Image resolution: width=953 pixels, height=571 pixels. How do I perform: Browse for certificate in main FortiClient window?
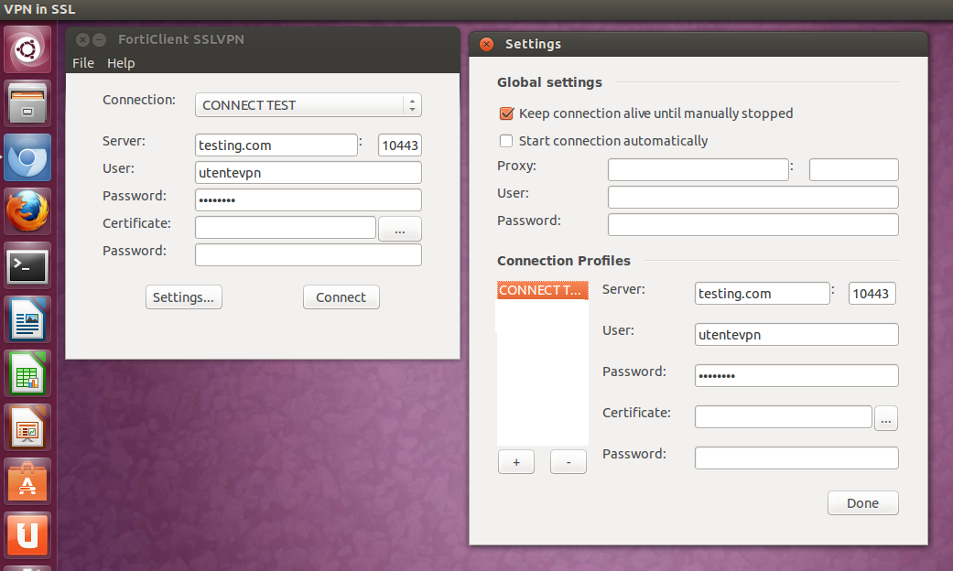(x=400, y=229)
